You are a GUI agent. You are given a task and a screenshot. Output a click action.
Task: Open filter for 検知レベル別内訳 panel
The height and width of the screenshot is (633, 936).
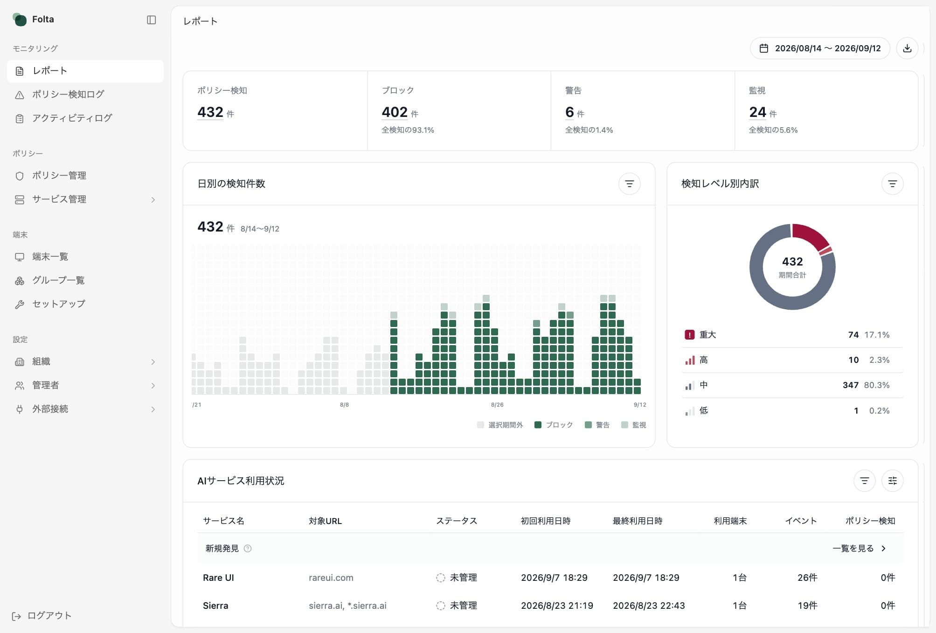tap(892, 184)
